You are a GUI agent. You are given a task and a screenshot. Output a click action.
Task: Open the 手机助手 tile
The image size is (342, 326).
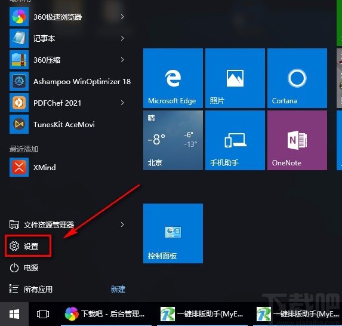235,140
